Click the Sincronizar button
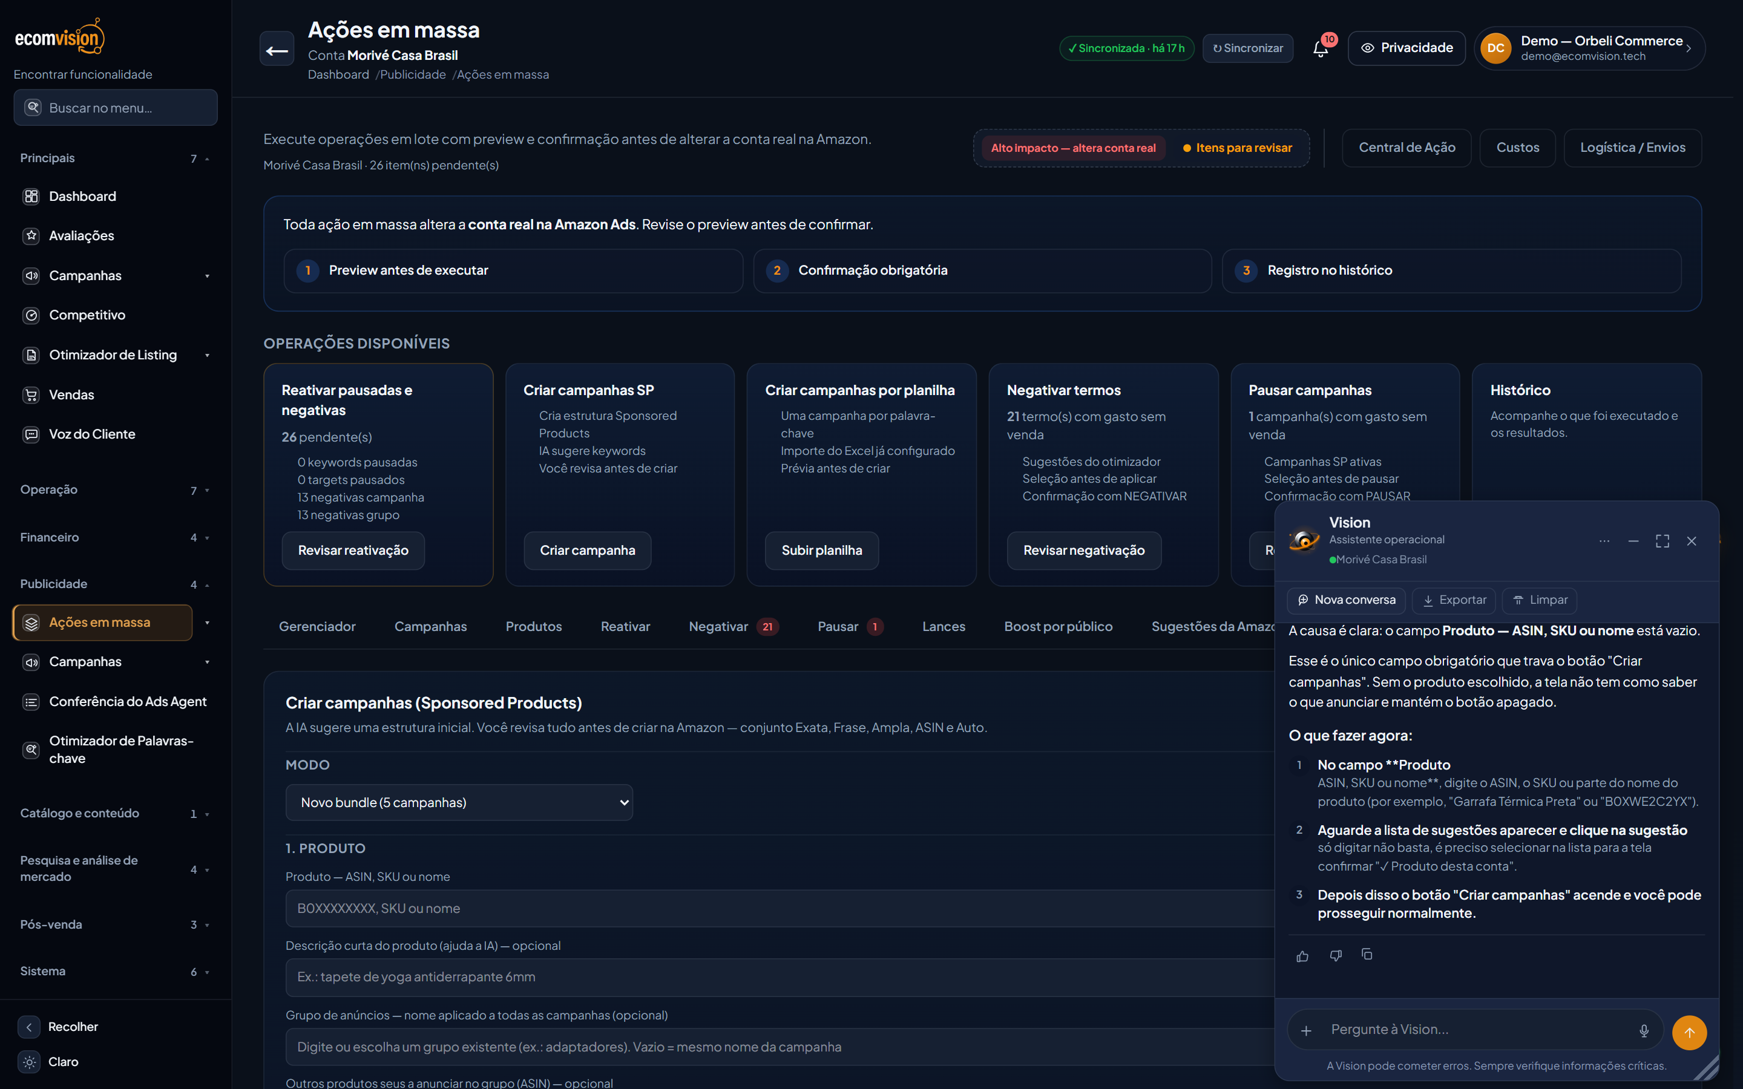This screenshot has height=1089, width=1743. (x=1247, y=48)
